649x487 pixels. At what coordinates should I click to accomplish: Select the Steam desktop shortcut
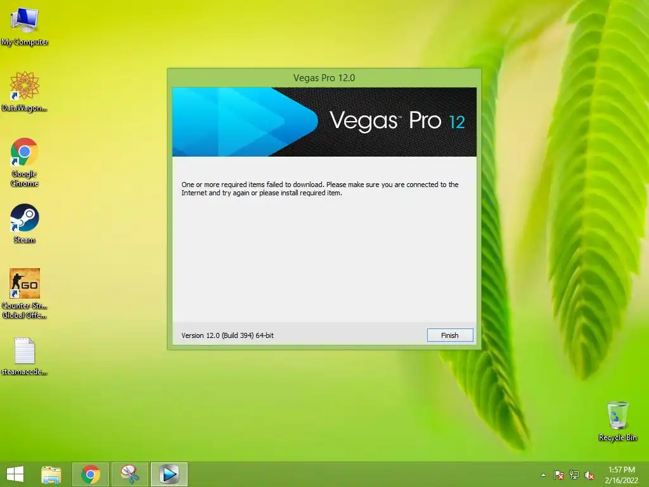(x=25, y=223)
